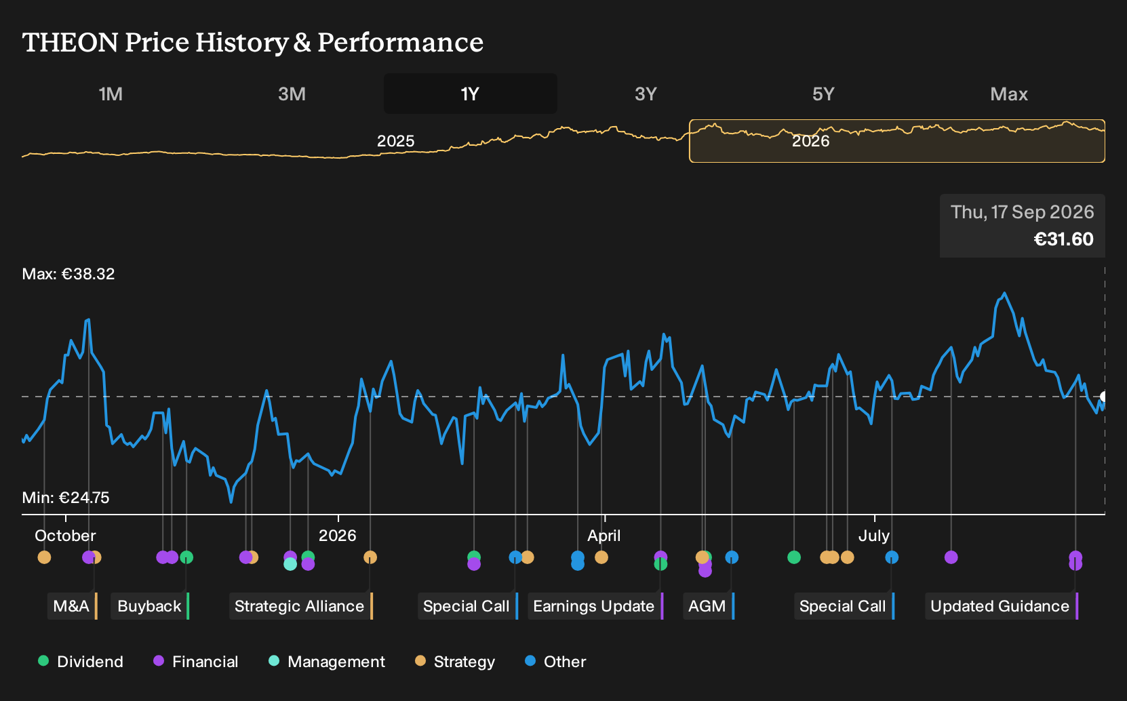Click the July axis label
1127x701 pixels.
point(874,536)
